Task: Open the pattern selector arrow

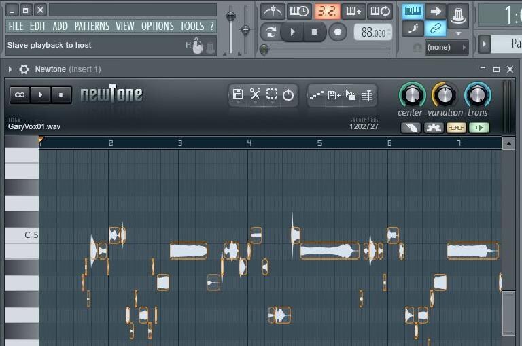Action: point(485,44)
